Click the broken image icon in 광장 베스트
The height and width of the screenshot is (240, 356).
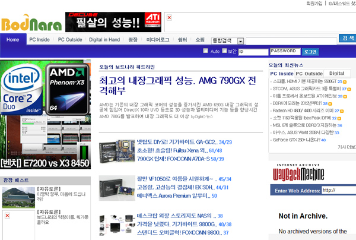click(7, 216)
